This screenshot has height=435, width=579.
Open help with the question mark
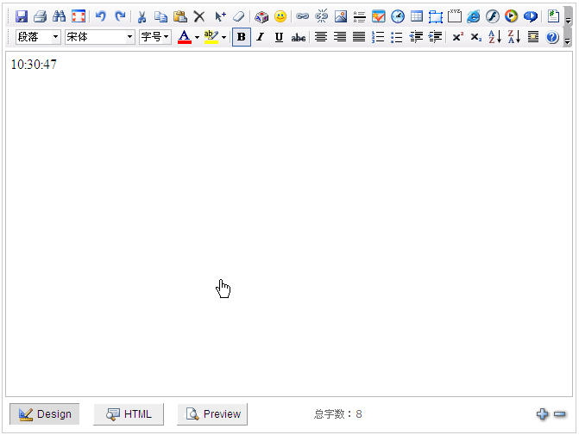[x=552, y=37]
